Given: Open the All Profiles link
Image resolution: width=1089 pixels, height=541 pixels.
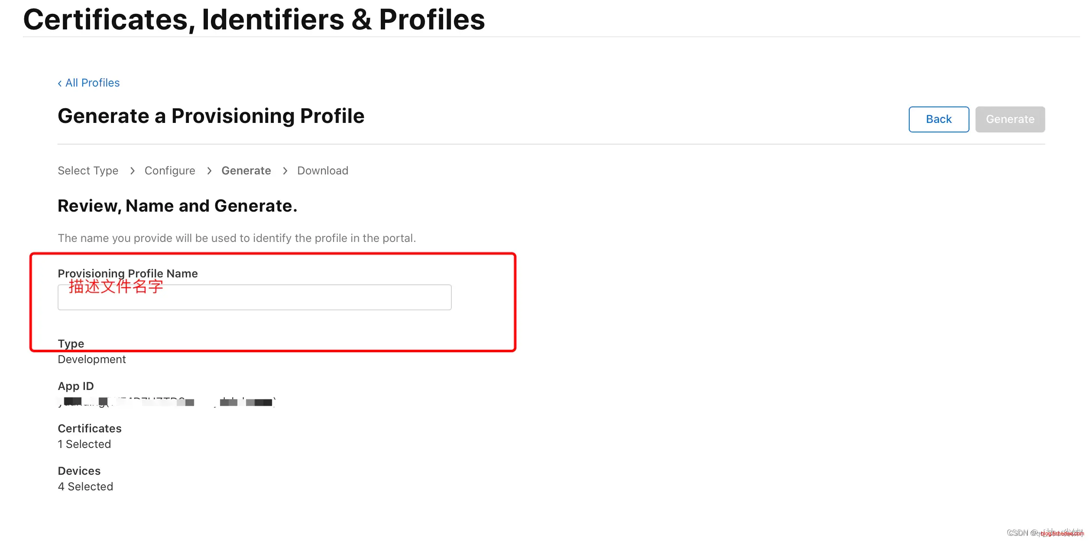Looking at the screenshot, I should tap(92, 83).
